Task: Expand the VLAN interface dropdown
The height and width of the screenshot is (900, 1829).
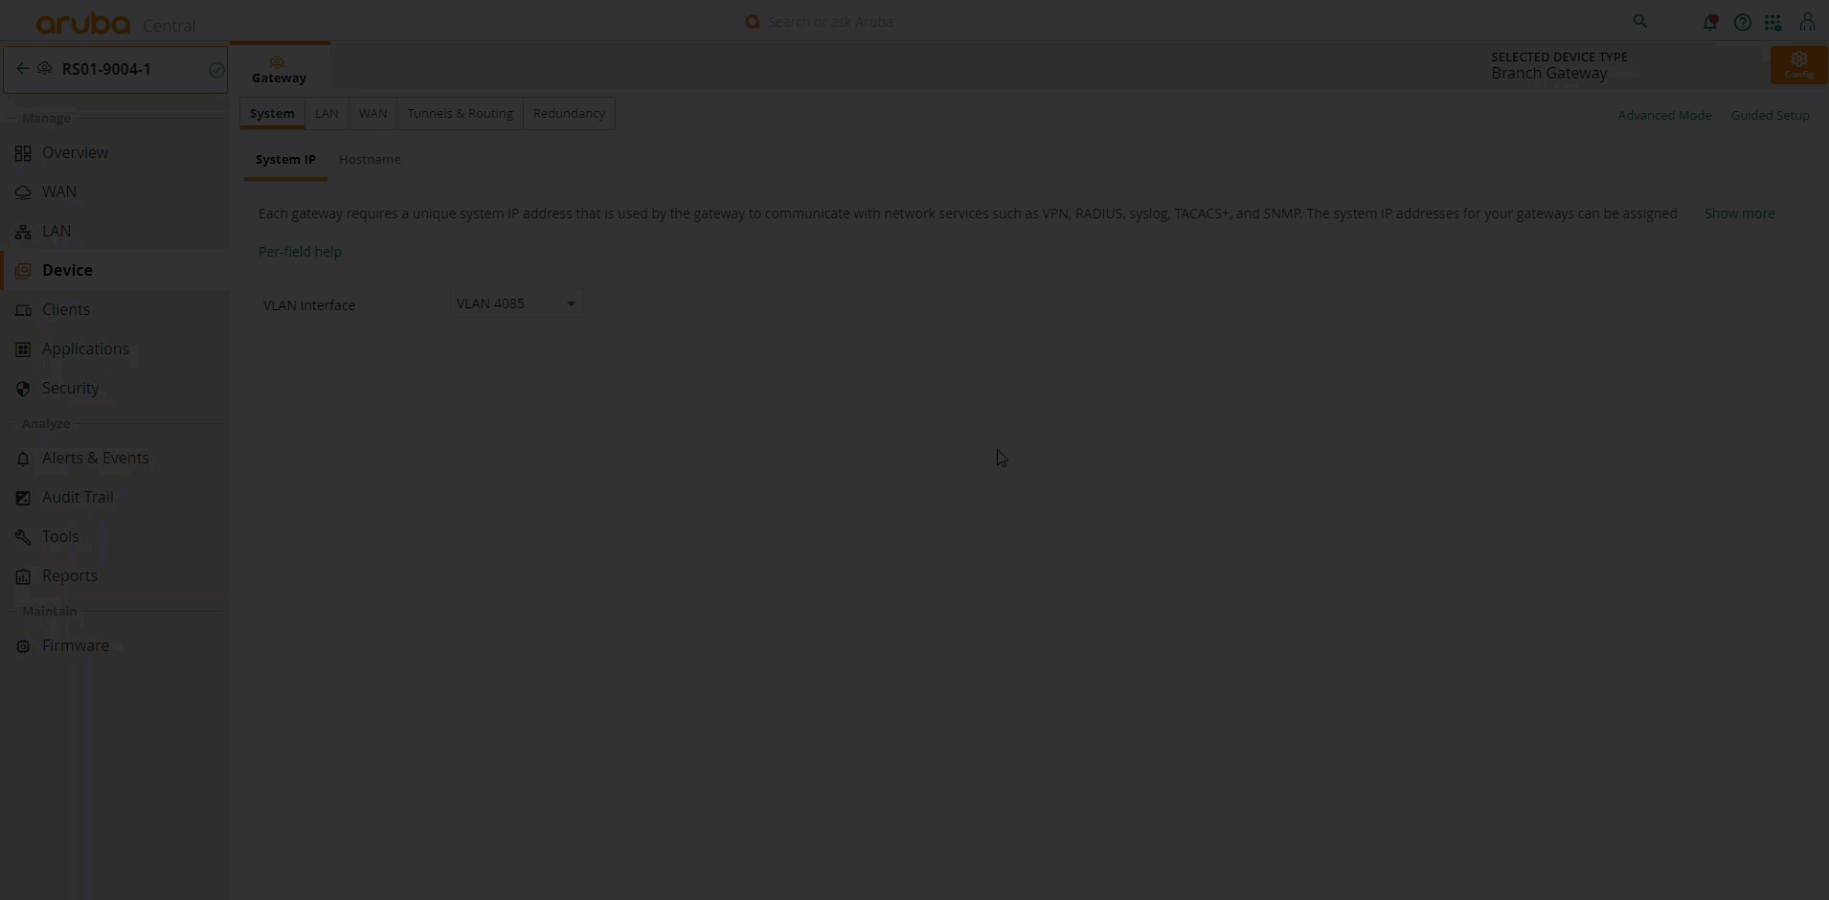Action: 516,304
